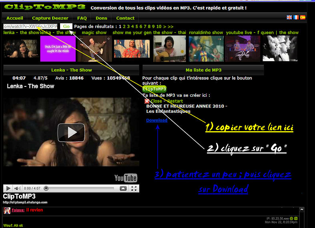Open the FAQ menu item
This screenshot has width=315, height=228.
82,18
